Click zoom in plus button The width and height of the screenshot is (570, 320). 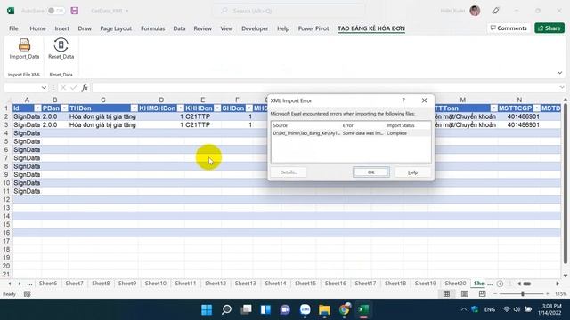pyautogui.click(x=548, y=294)
